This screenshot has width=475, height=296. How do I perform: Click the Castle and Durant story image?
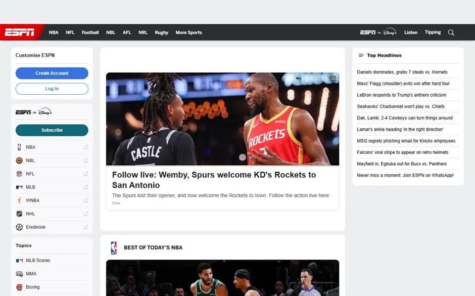(x=222, y=119)
